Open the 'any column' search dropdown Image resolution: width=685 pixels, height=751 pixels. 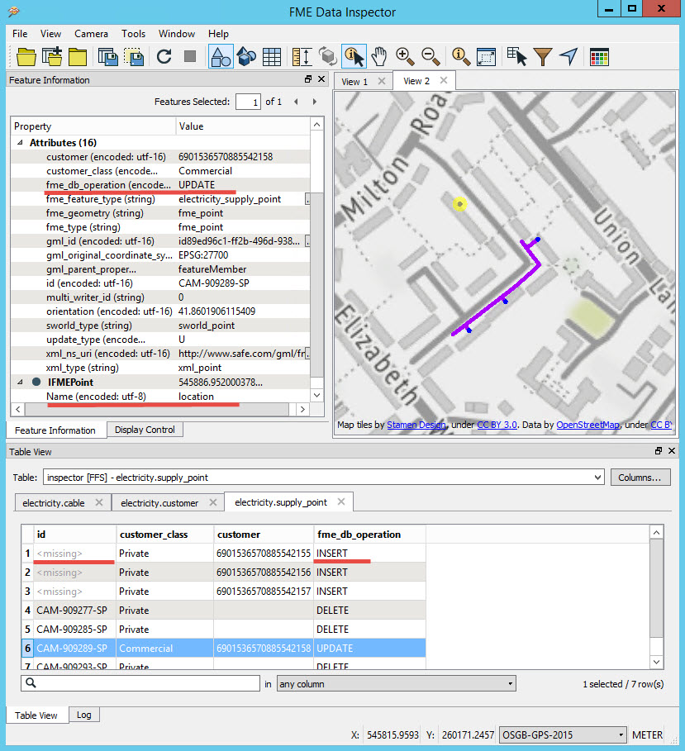396,684
